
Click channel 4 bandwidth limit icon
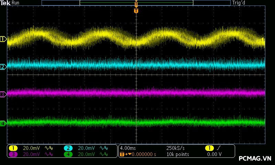[x=103, y=154]
